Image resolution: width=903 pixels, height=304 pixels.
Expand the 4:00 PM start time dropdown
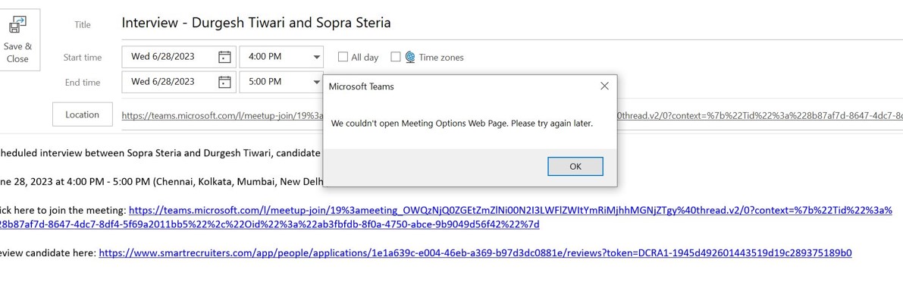(317, 57)
